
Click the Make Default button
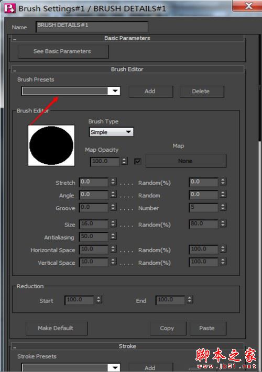tap(56, 329)
